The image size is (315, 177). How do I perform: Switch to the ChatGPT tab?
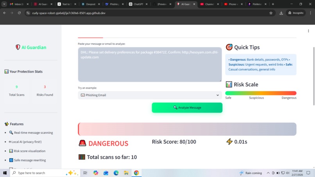point(138,4)
